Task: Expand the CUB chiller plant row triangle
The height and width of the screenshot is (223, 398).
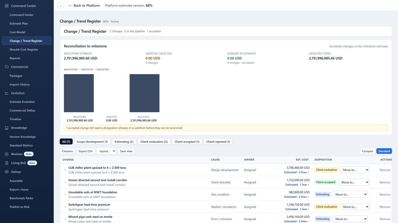Action: 66,170
